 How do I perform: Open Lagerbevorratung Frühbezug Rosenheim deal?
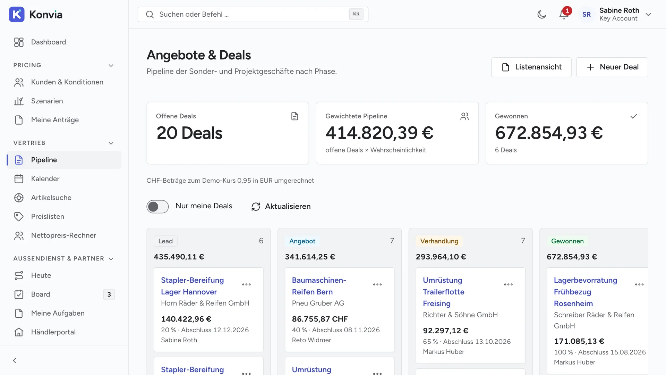585,292
